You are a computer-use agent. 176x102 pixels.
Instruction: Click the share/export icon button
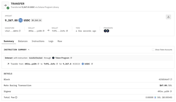(168, 17)
